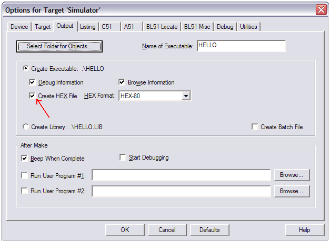The image size is (331, 242).
Task: Toggle the Debug Information checkbox
Action: (x=33, y=82)
